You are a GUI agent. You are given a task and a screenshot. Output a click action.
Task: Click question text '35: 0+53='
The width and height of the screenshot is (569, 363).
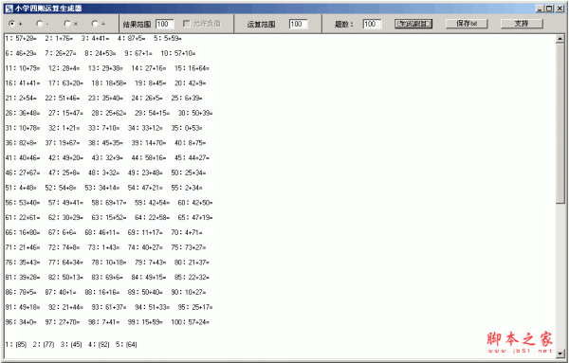[x=187, y=128]
